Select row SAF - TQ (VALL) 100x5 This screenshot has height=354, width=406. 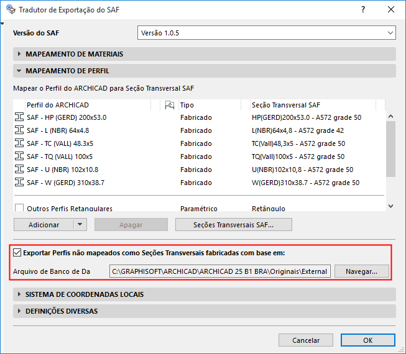point(200,157)
